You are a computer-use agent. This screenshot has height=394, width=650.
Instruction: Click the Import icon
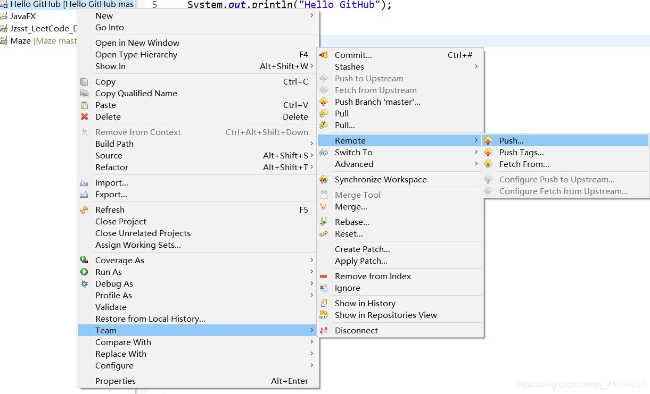[x=84, y=182]
